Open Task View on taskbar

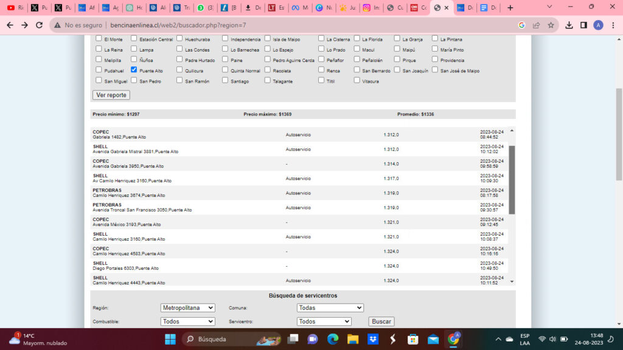(293, 339)
